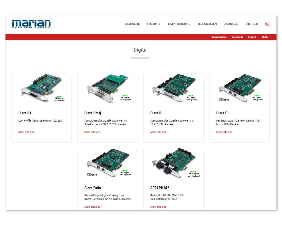Open the Produkte menu
Viewport: 282px width, 225px height.
coord(154,24)
